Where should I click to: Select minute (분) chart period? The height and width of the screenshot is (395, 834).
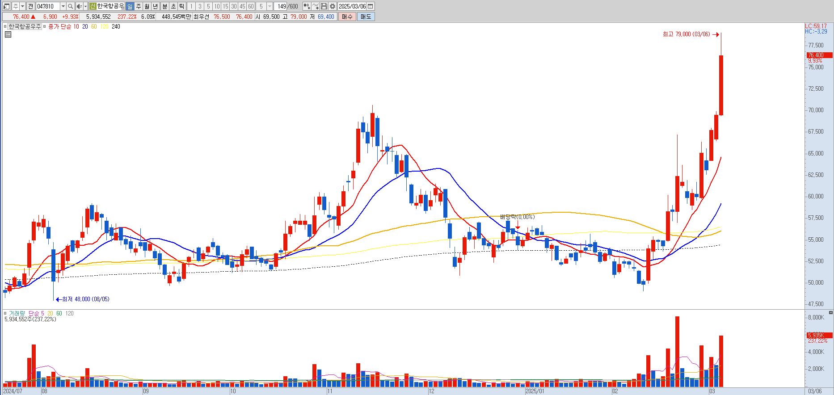point(165,6)
